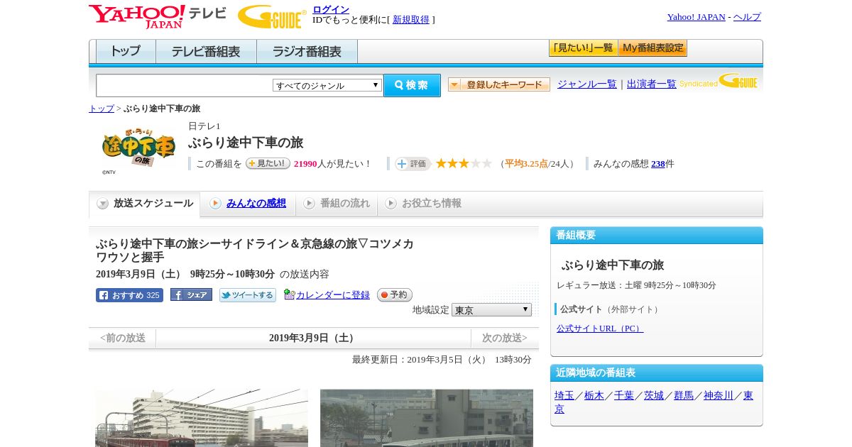Click the Yahoo! JAPAN テレビ logo
The height and width of the screenshot is (447, 852).
[x=158, y=16]
